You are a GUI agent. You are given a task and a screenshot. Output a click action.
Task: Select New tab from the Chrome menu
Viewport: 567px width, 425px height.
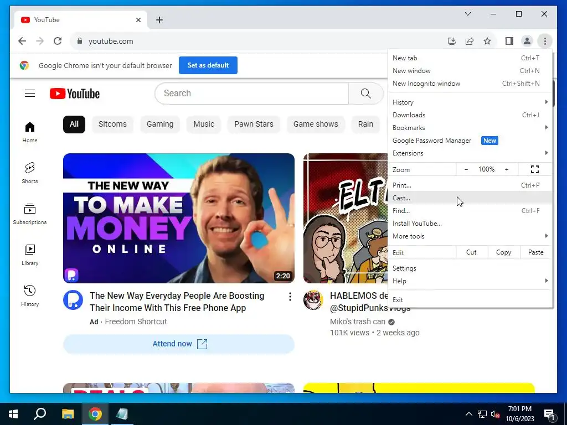coord(470,58)
